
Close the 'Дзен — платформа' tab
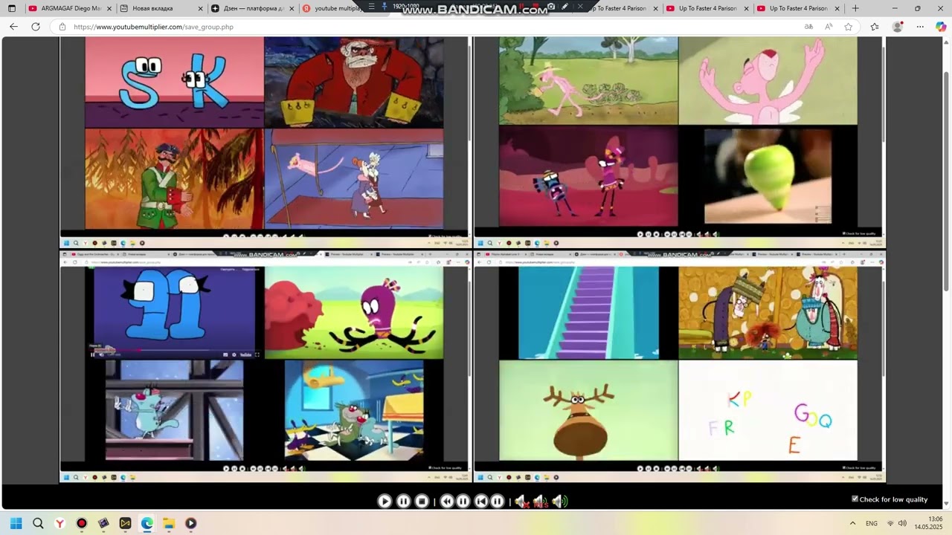coord(291,8)
